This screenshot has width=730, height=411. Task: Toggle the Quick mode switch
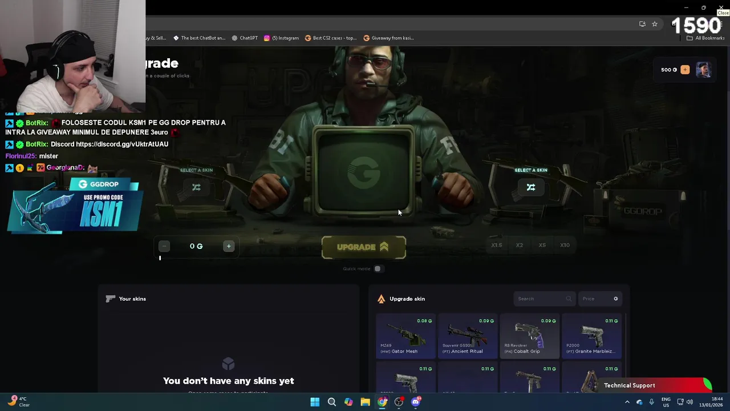(378, 269)
